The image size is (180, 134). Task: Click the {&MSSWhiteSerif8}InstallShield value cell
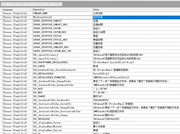click(x=136, y=78)
